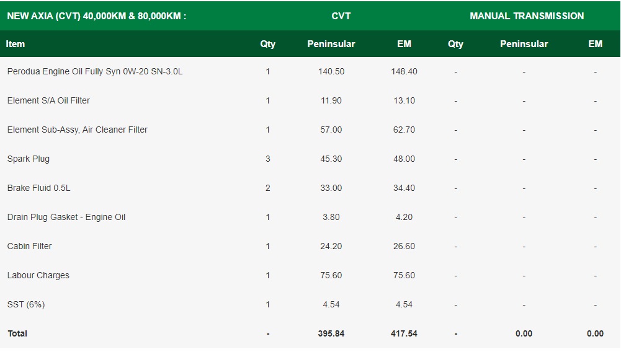This screenshot has height=352, width=621.
Task: Click the CVT Peninsular total 395.84
Action: 331,333
